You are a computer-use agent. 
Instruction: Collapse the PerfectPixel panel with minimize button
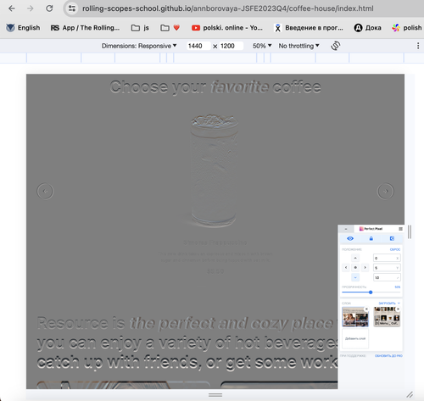click(346, 229)
